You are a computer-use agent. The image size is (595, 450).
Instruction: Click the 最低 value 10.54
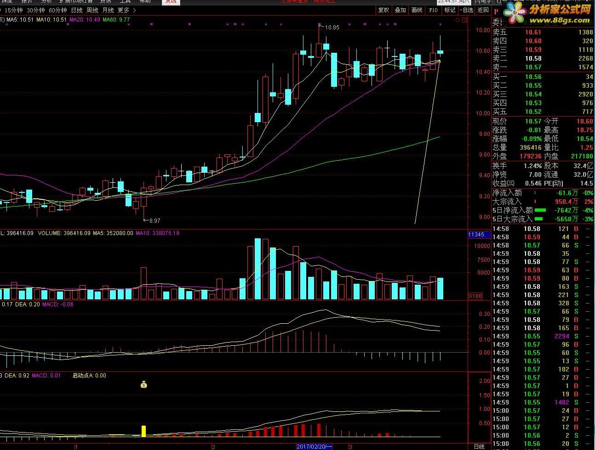(584, 139)
